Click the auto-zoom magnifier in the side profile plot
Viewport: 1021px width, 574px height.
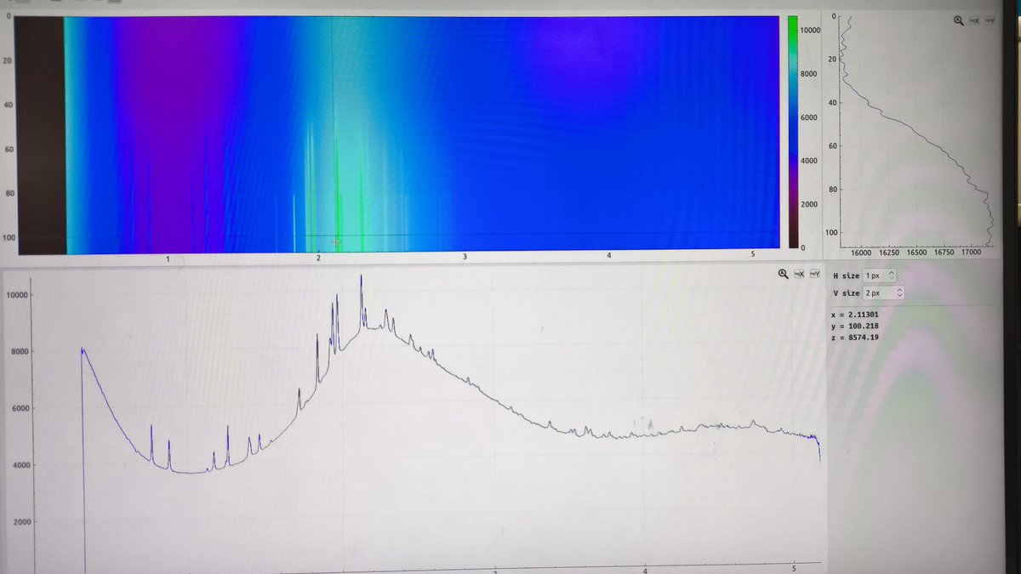959,20
